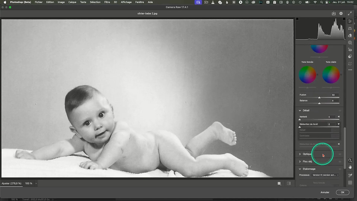This screenshot has height=201, width=357.
Task: Click the Réduction du bruit value field
Action: 331,124
